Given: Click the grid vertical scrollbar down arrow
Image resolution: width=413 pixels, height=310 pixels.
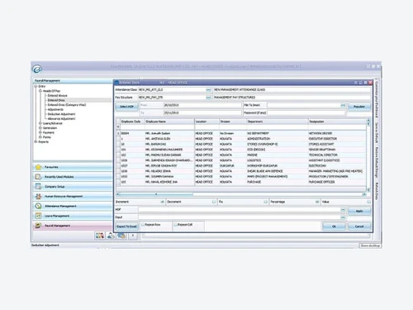Looking at the screenshot, I should pyautogui.click(x=368, y=190).
